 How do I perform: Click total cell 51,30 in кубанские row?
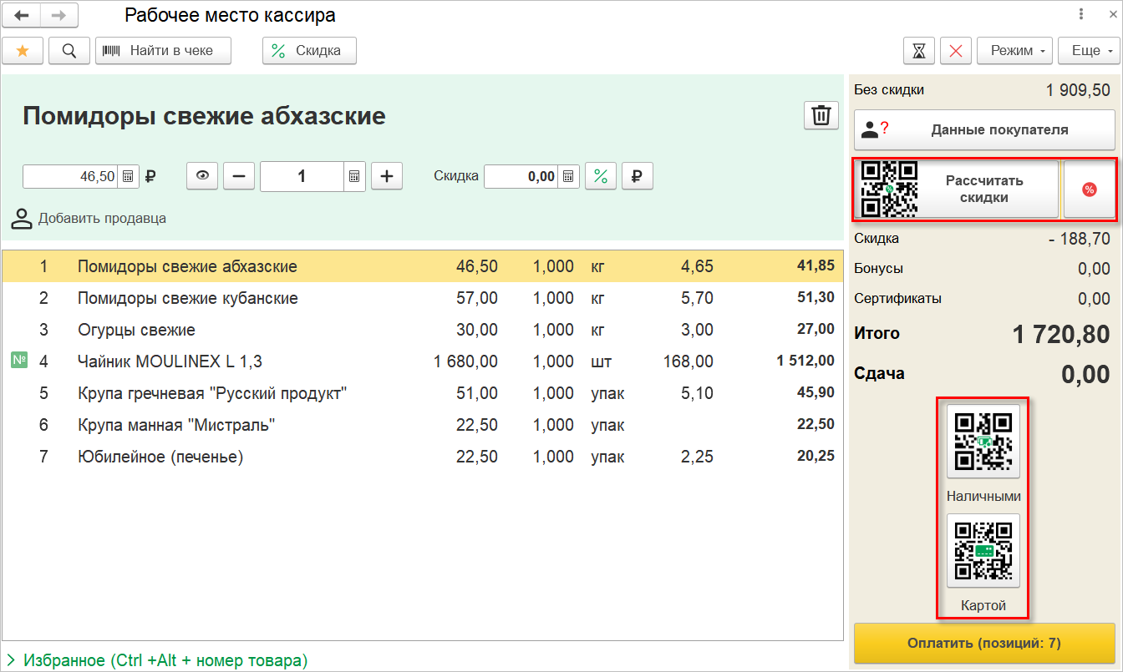(x=816, y=297)
